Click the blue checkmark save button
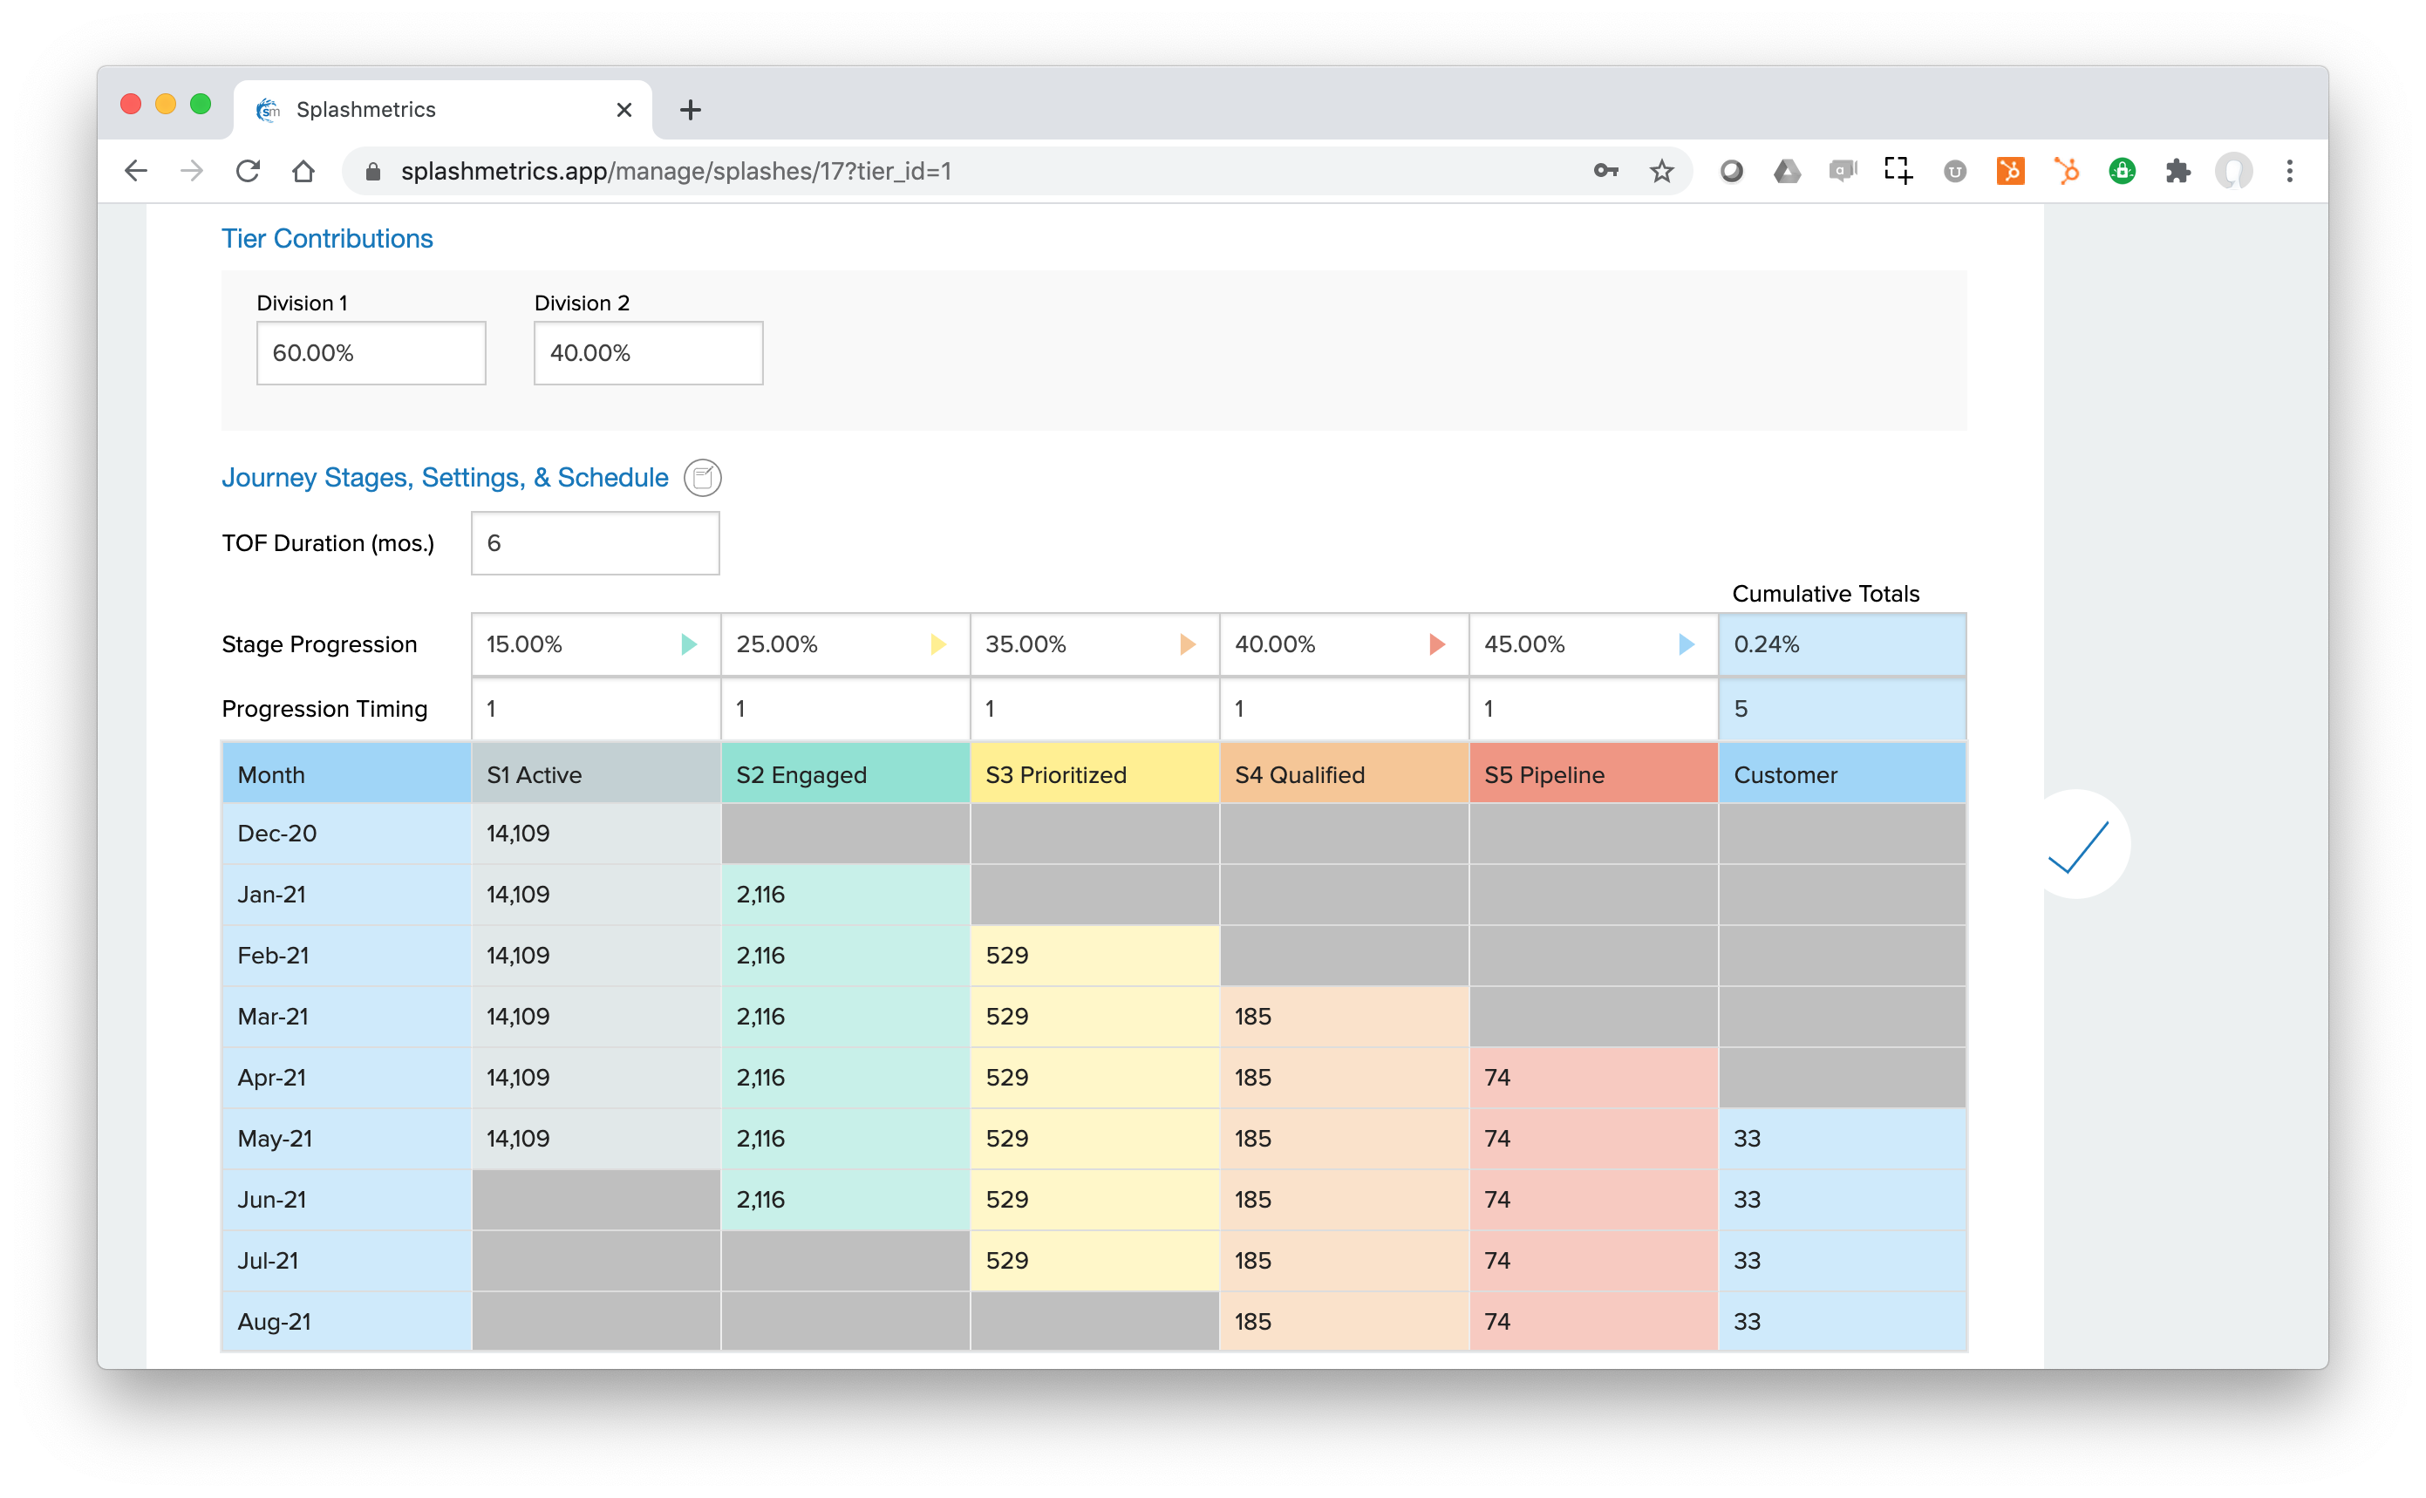 pyautogui.click(x=2077, y=847)
